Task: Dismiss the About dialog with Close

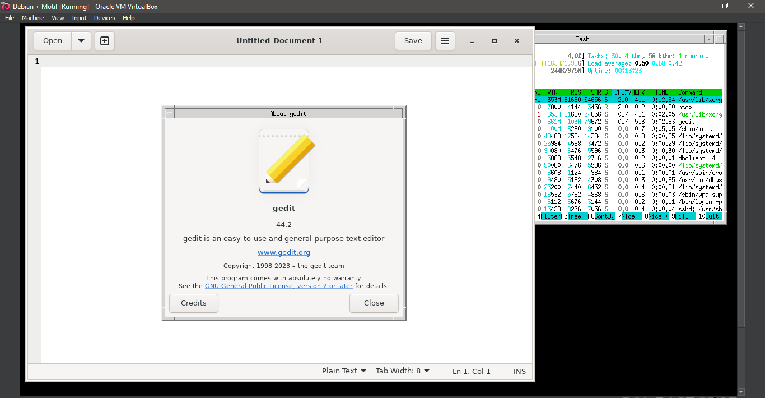Action: pyautogui.click(x=374, y=303)
